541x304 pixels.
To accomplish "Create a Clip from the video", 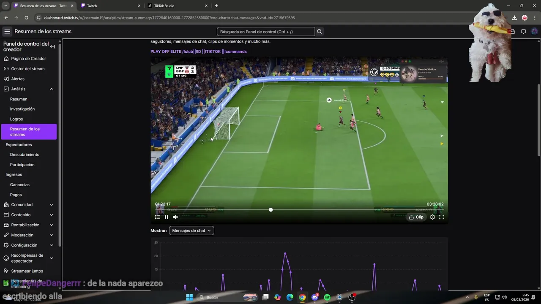I will (x=416, y=217).
